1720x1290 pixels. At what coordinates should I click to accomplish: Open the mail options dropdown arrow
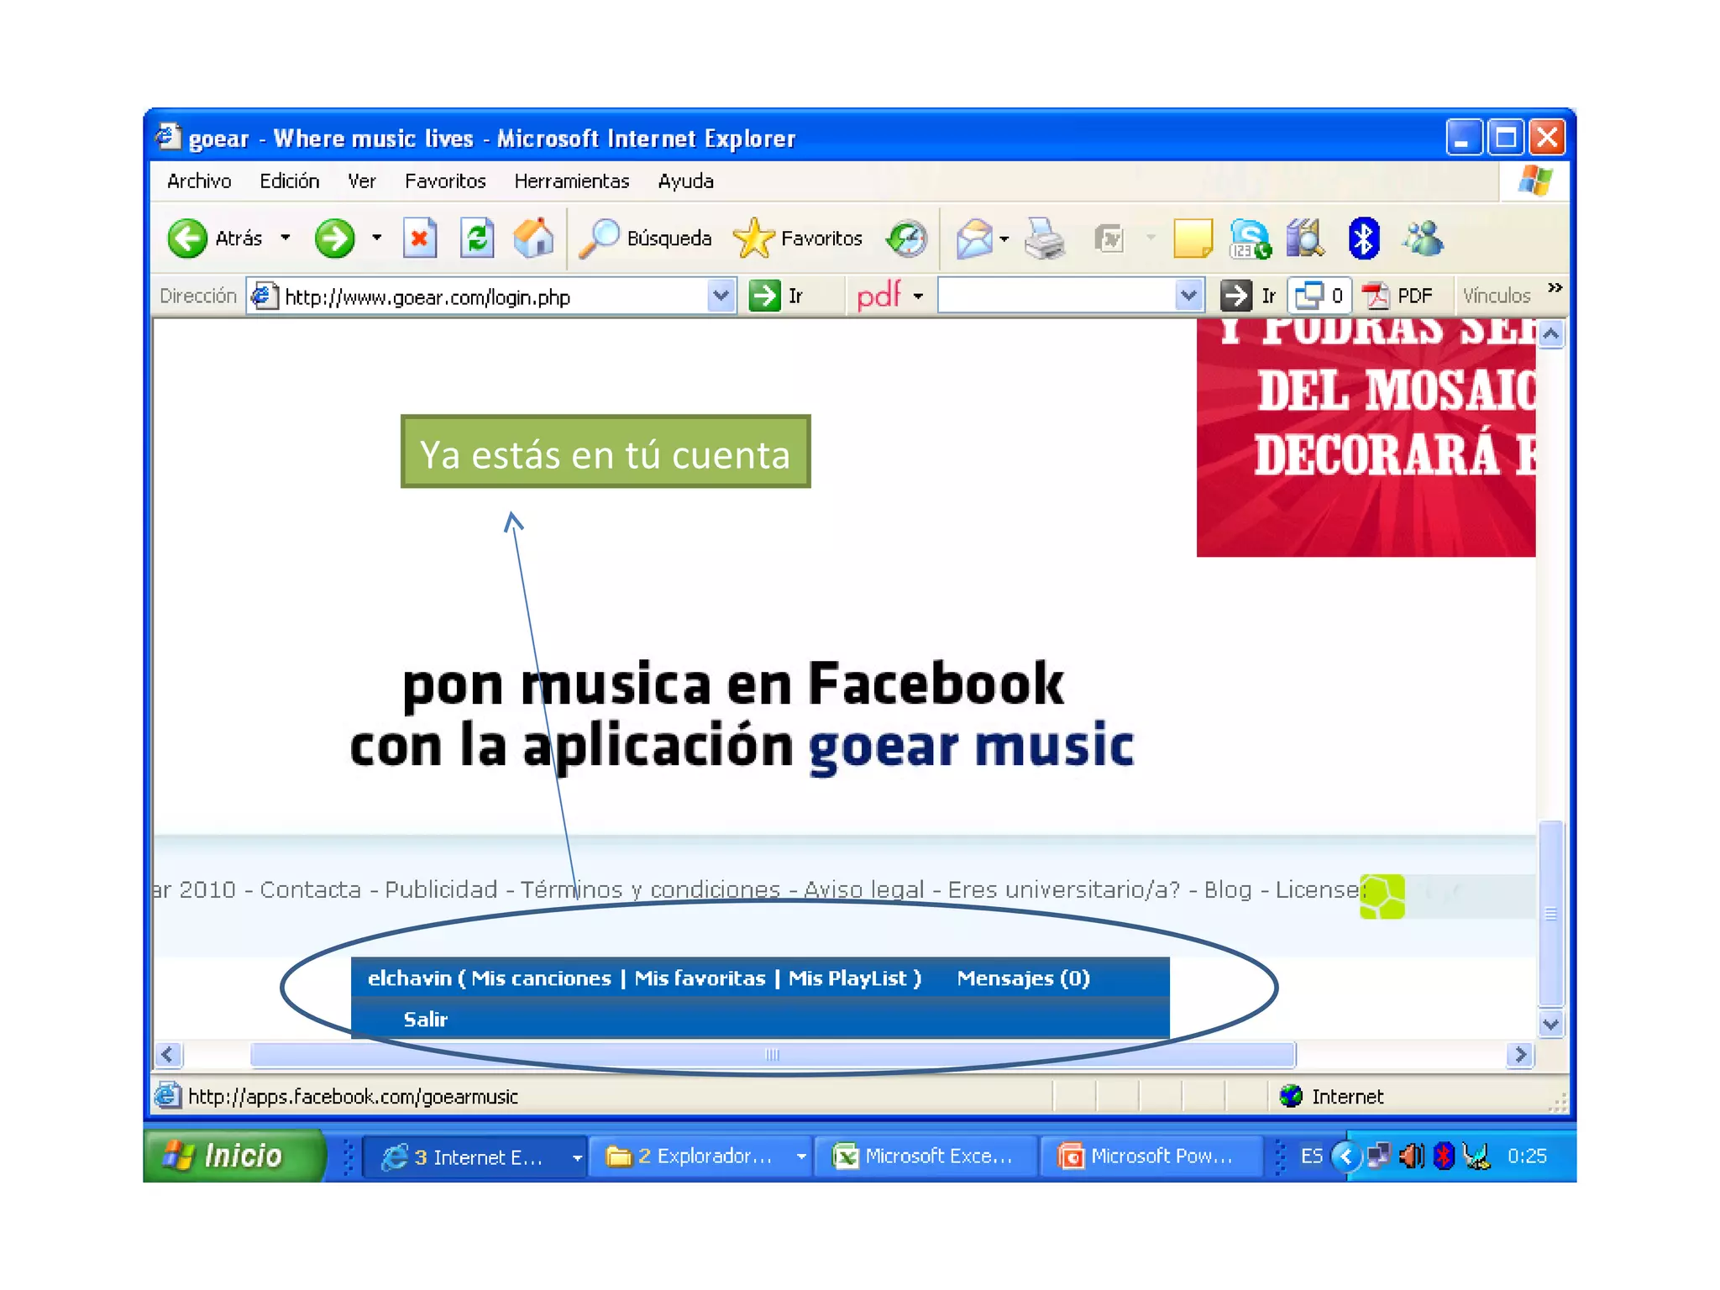(1004, 239)
